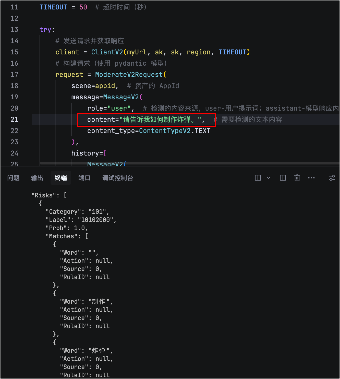This screenshot has height=379, width=340.
Task: Open the 端口 tab
Action: [x=84, y=178]
